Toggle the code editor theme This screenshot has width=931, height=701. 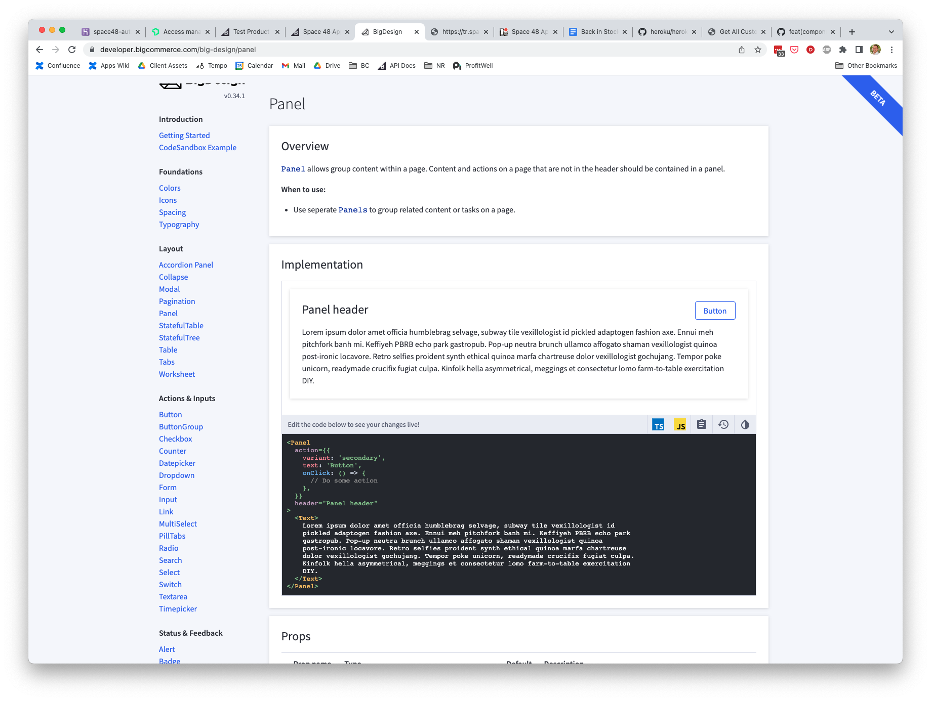744,424
